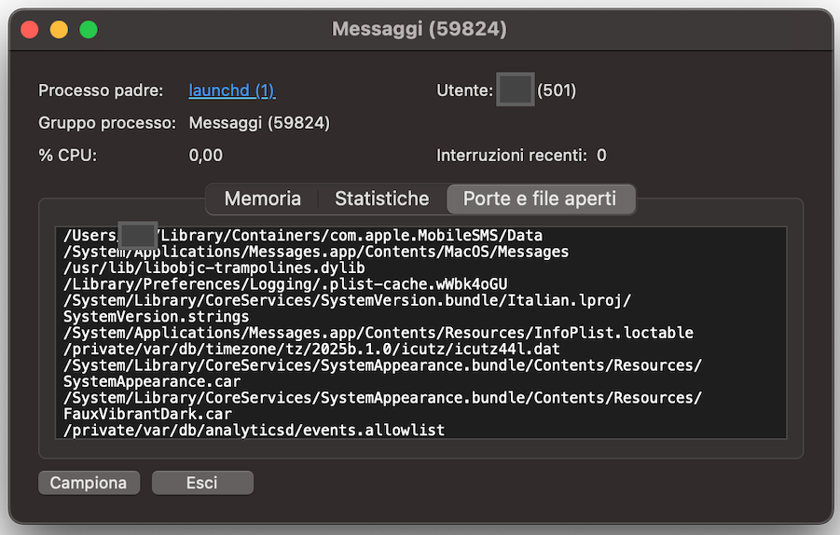
Task: Click the InfoPlist.loctable path line
Action: pos(379,333)
